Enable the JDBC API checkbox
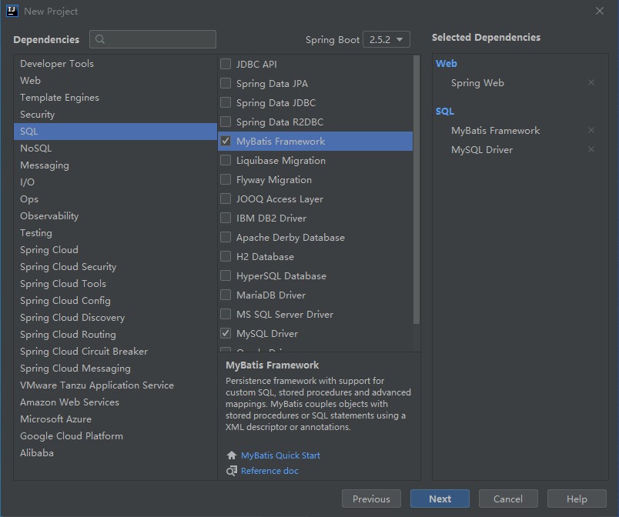Viewport: 619px width, 517px height. (x=225, y=64)
